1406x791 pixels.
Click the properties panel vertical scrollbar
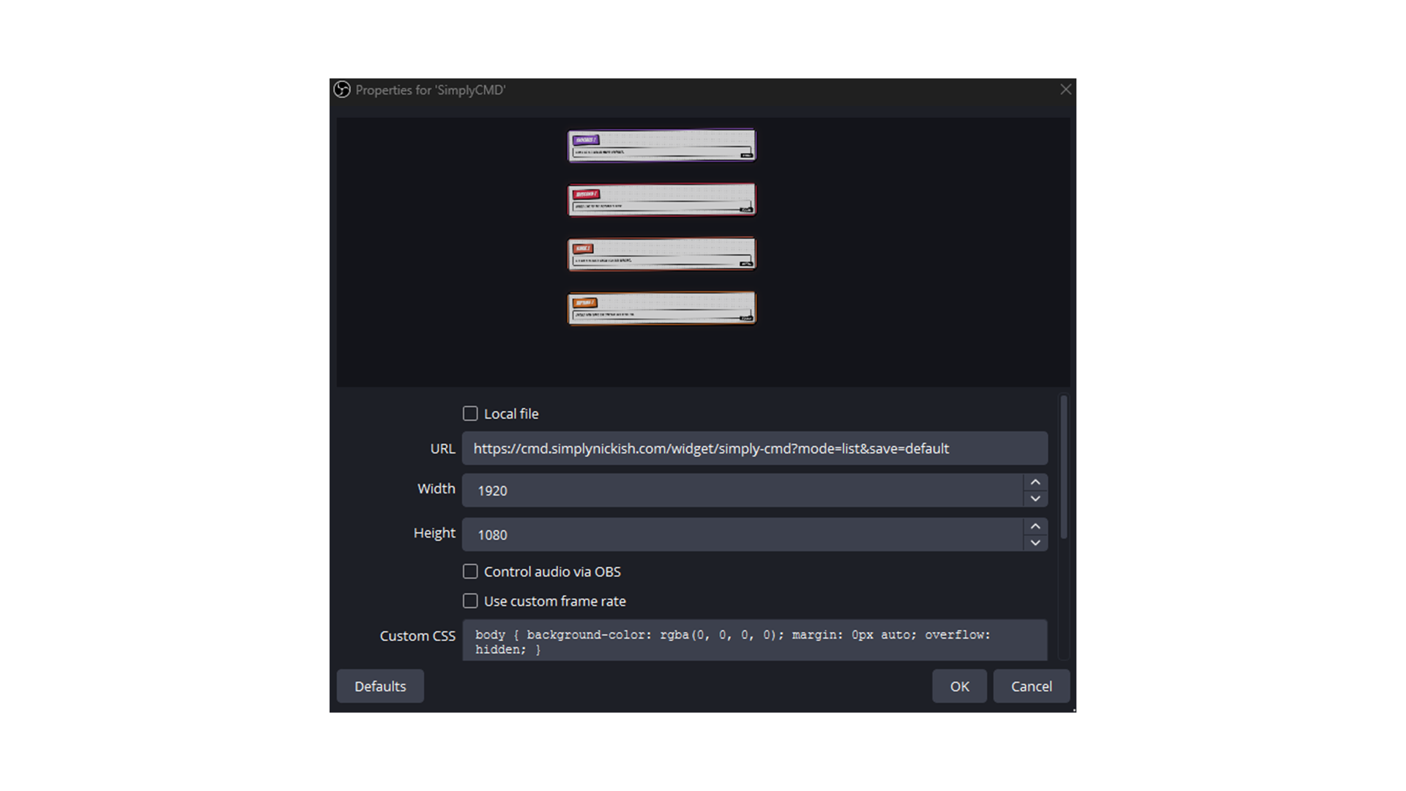point(1063,467)
